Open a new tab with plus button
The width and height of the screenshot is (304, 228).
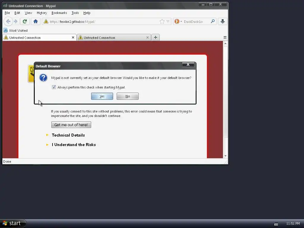(x=156, y=37)
